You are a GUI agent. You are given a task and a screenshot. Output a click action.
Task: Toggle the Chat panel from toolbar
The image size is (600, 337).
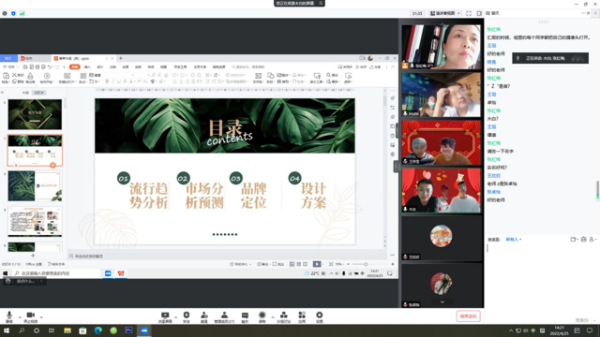point(245,316)
